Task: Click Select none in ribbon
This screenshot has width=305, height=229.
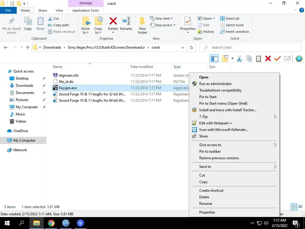Action: (x=232, y=25)
